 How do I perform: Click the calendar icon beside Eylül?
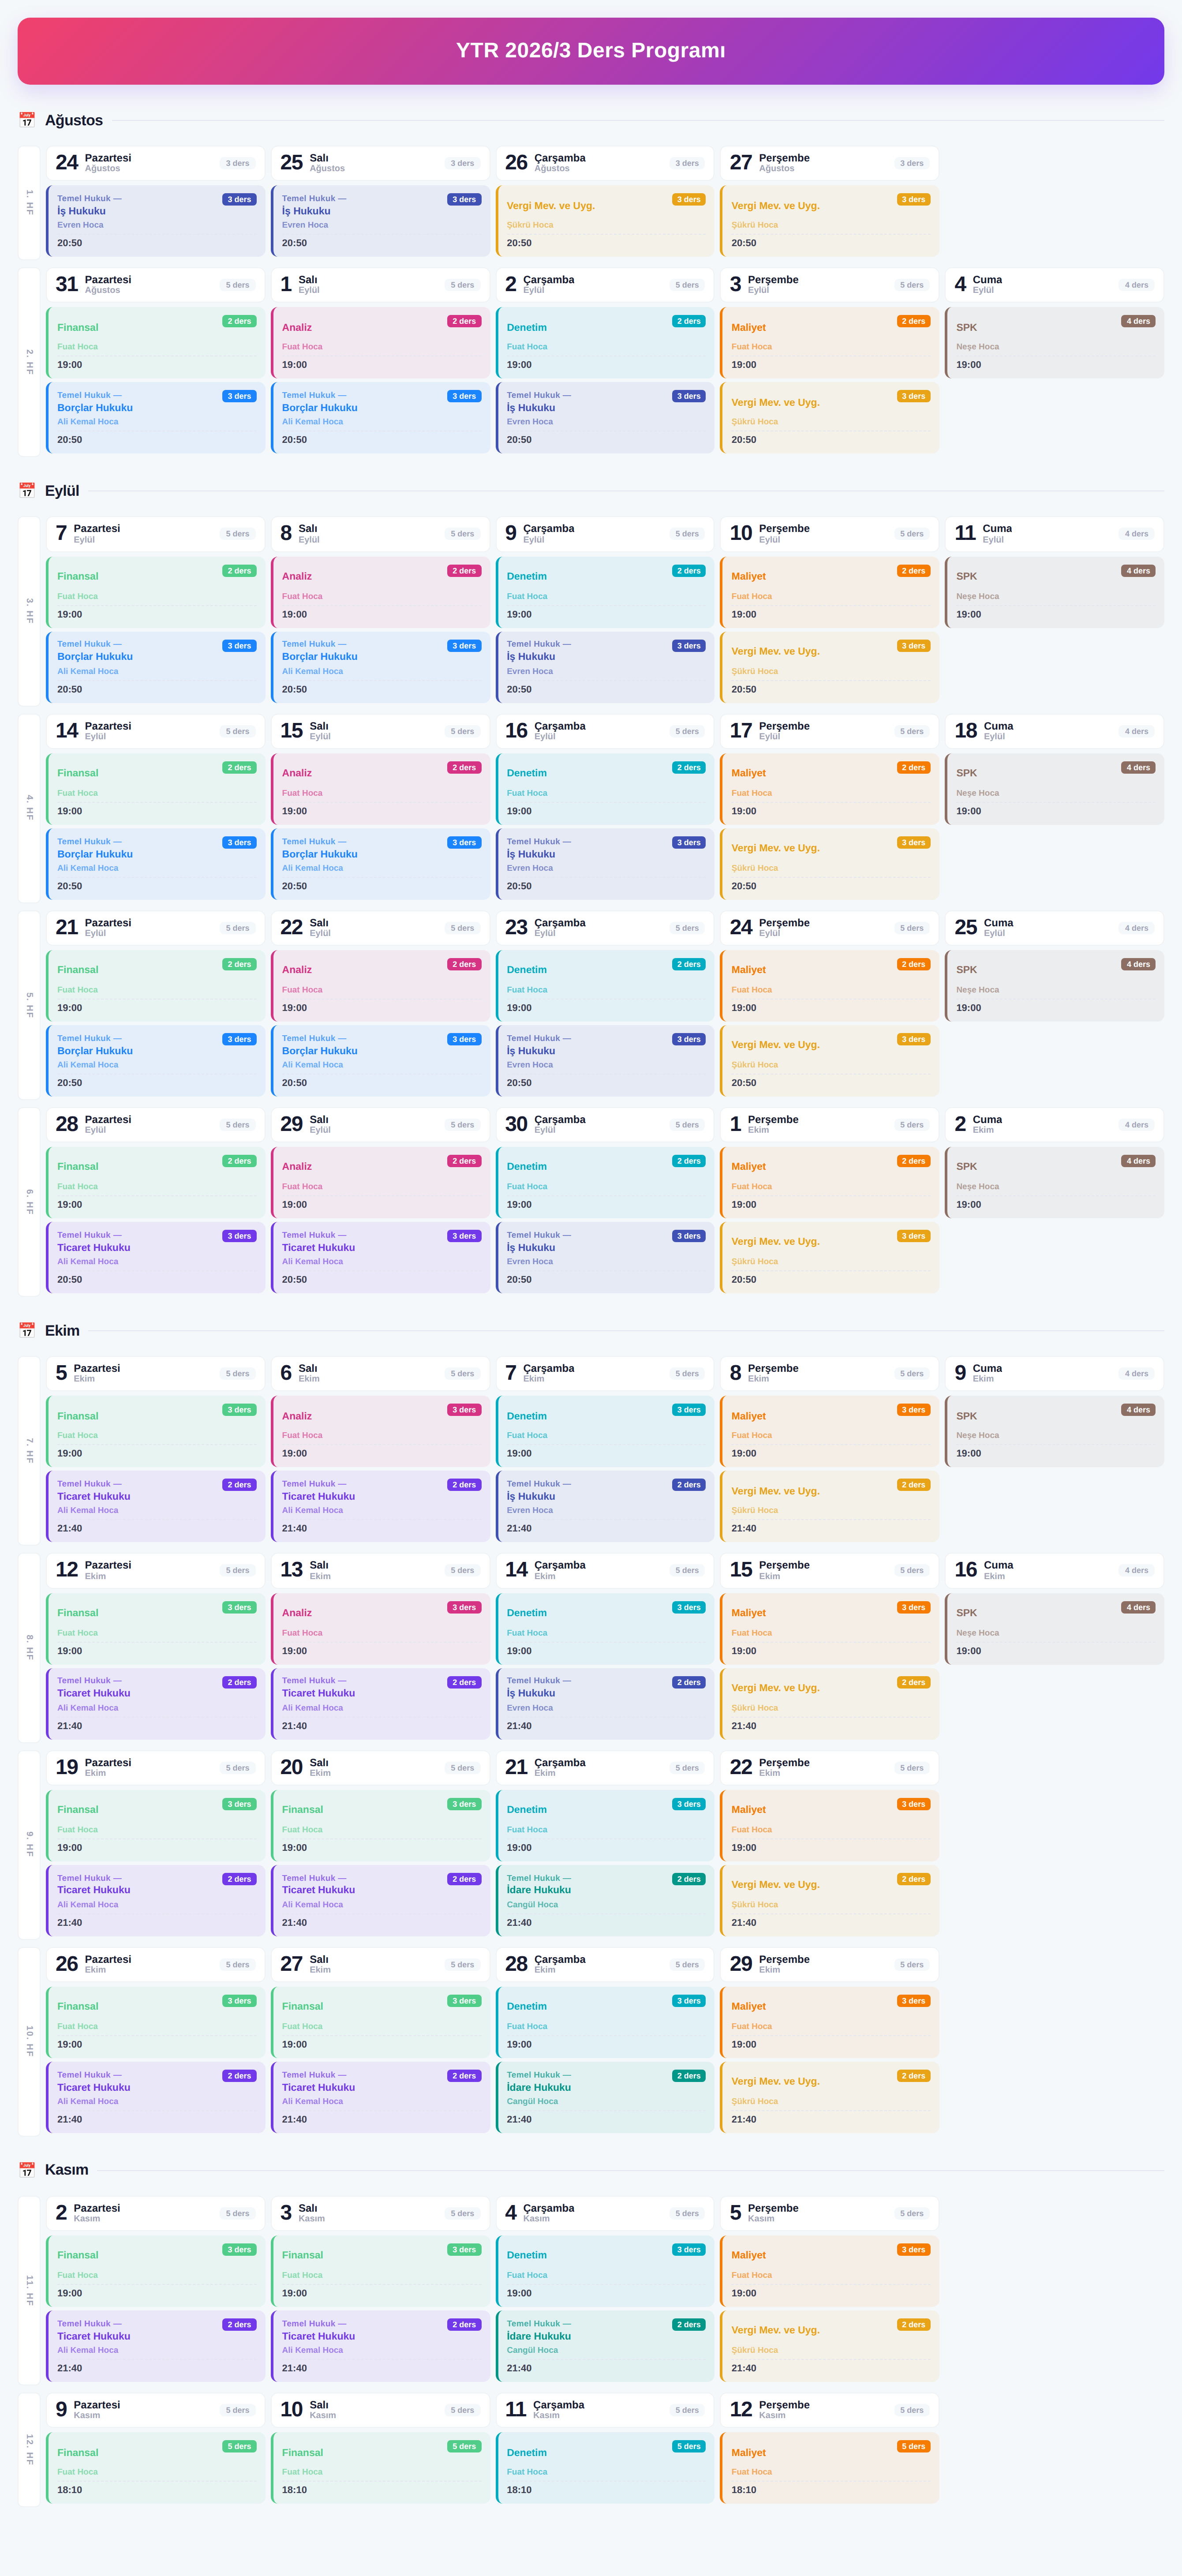27,491
